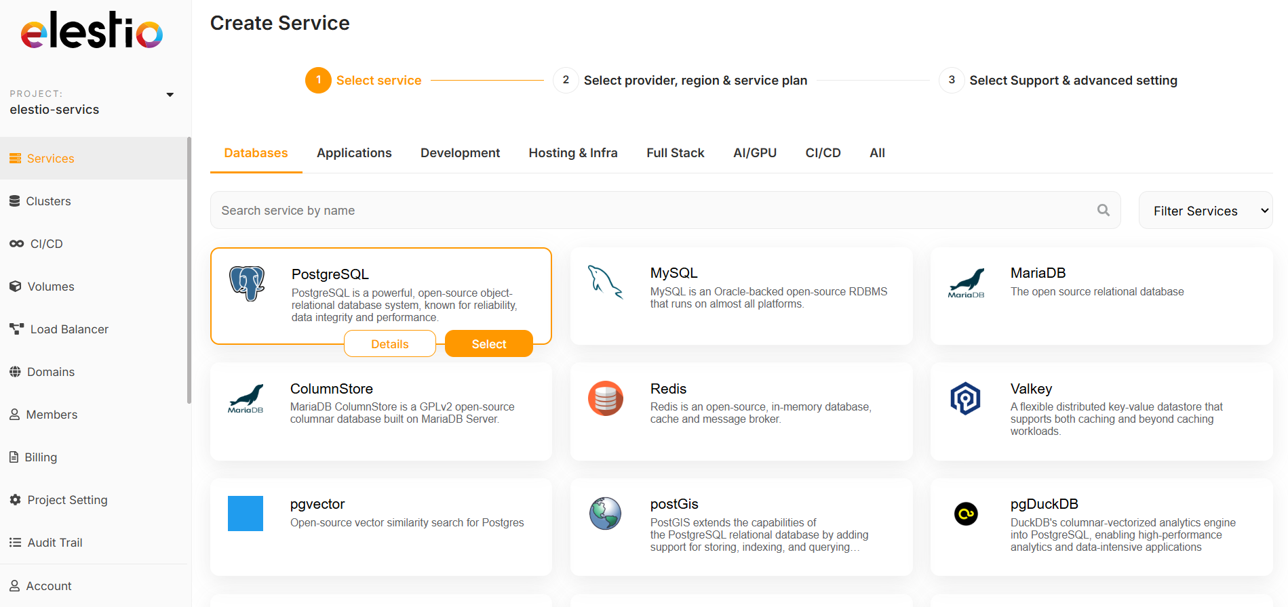Image resolution: width=1288 pixels, height=607 pixels.
Task: Click the search magnifier icon
Action: (1104, 211)
